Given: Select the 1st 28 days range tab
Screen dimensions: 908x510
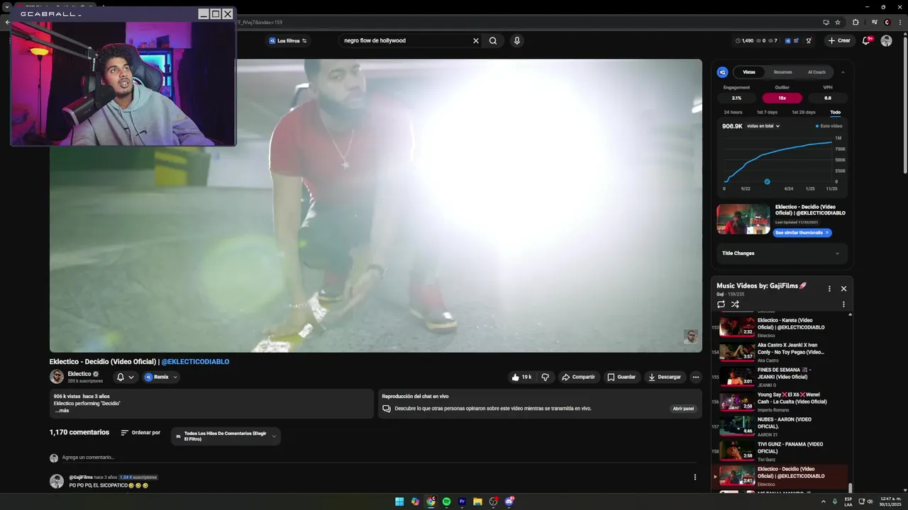Looking at the screenshot, I should 804,112.
